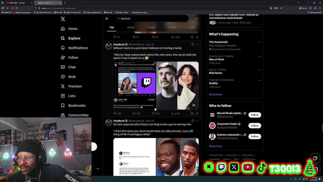Bookmark the MrBeast Valkyrae post
Screen dimensions: 323x182
(x=192, y=113)
